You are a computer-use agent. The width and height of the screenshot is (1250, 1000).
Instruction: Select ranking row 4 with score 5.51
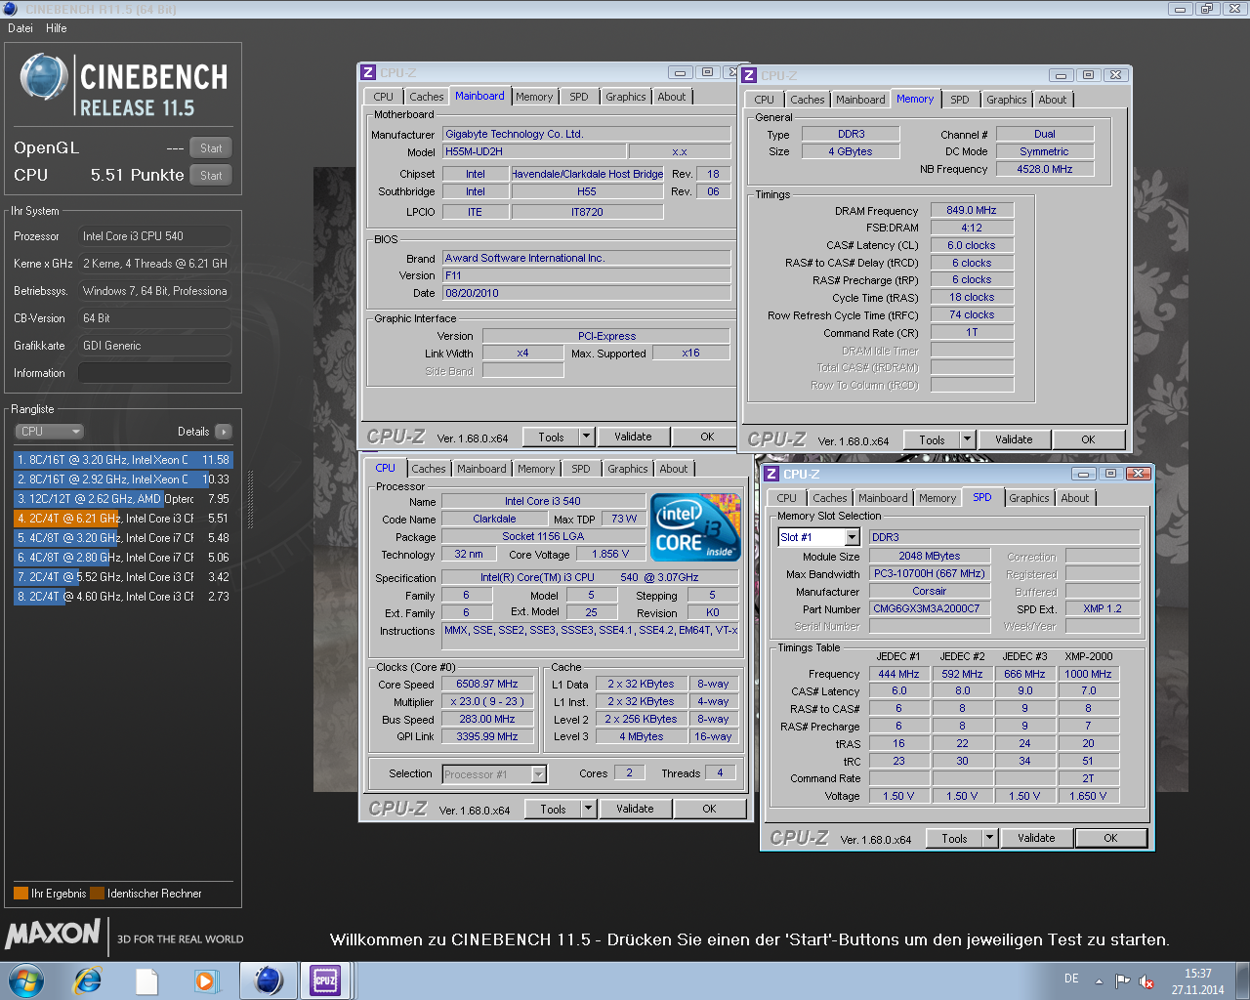(x=123, y=519)
